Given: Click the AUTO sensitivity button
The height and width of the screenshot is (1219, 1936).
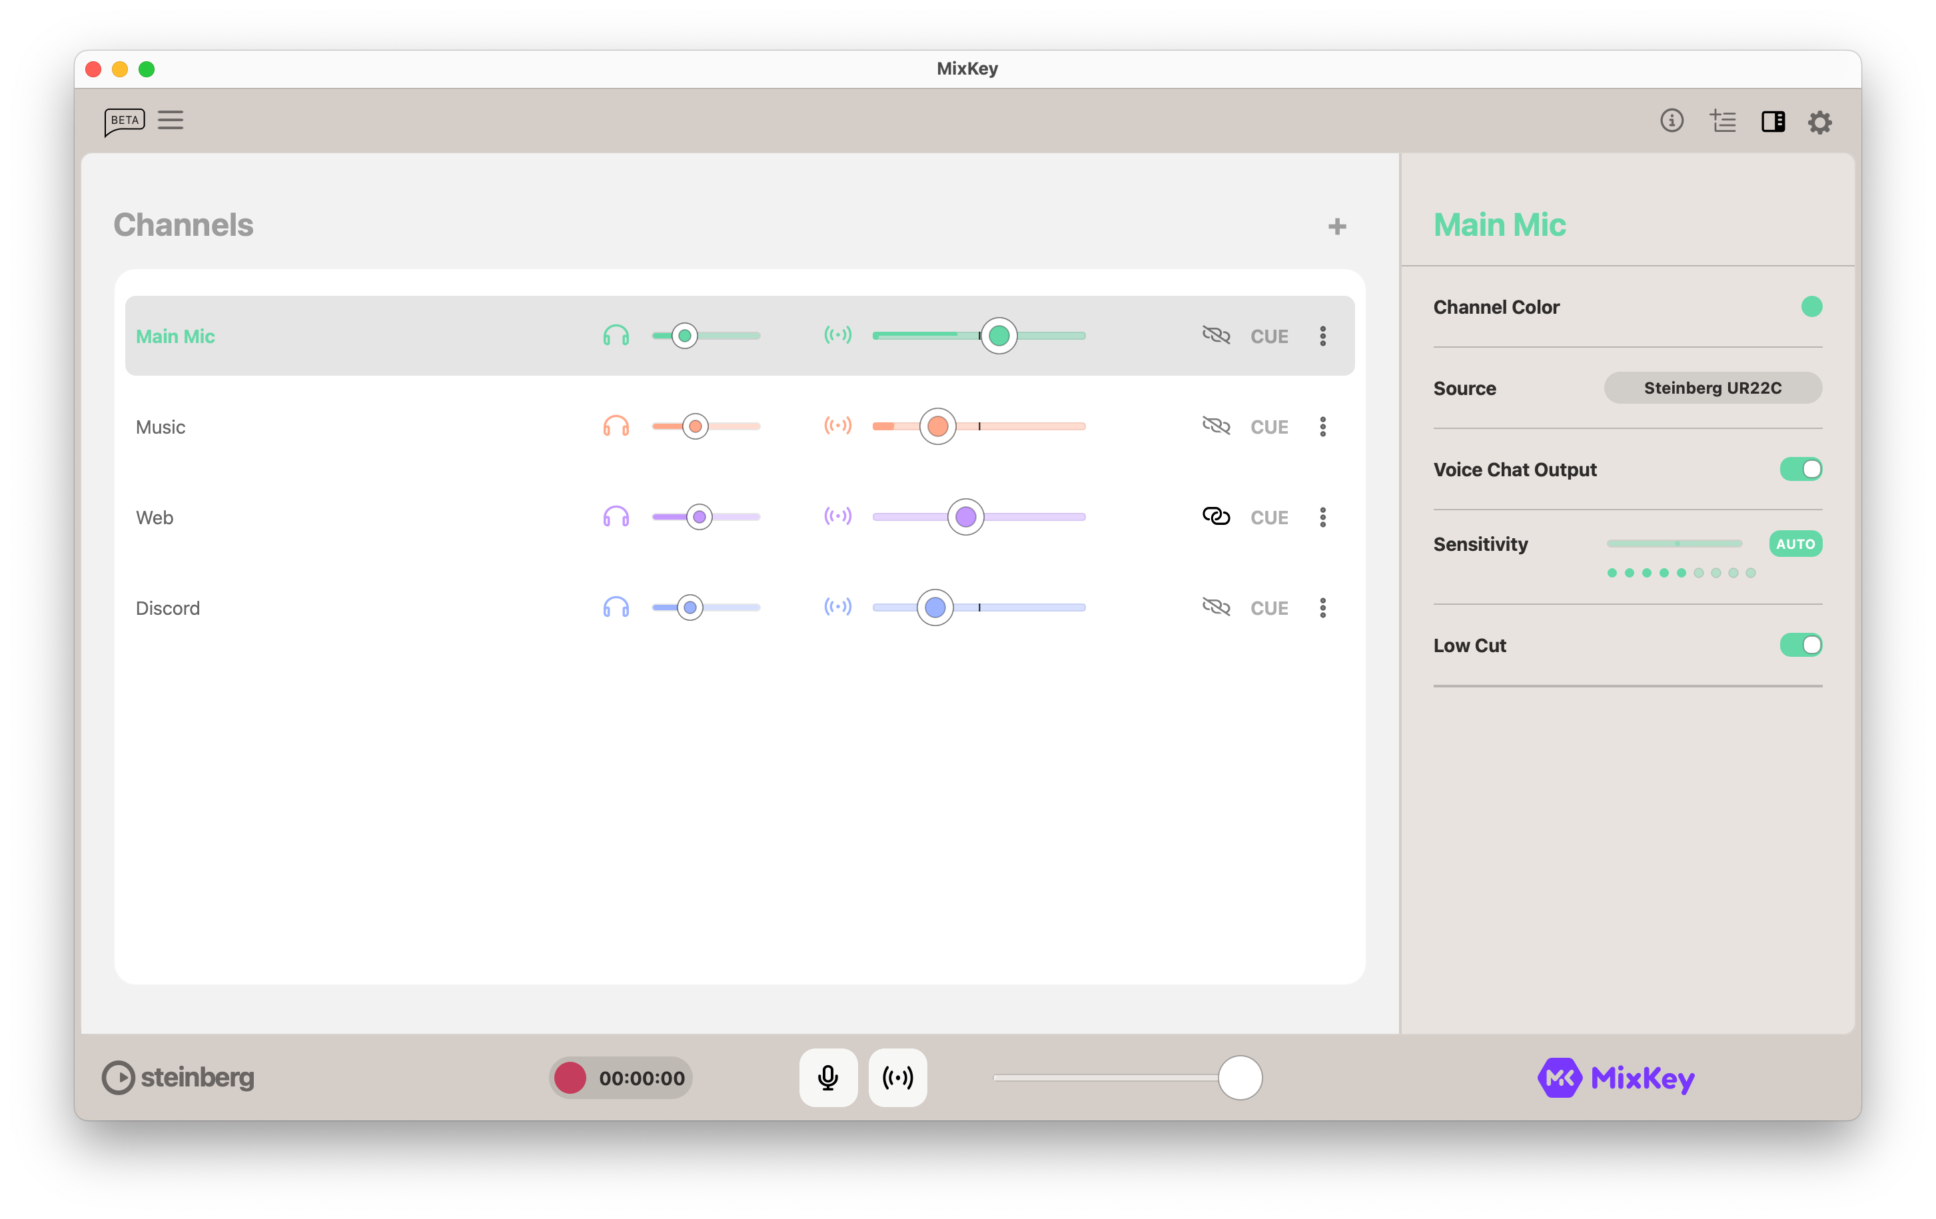Looking at the screenshot, I should click(x=1795, y=544).
